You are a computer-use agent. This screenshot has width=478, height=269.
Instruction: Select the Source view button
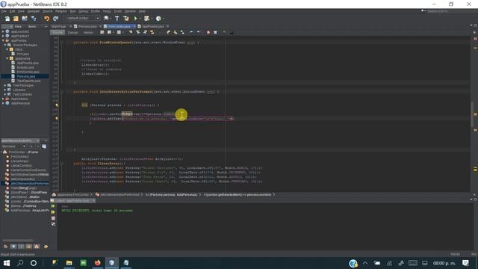[58, 32]
